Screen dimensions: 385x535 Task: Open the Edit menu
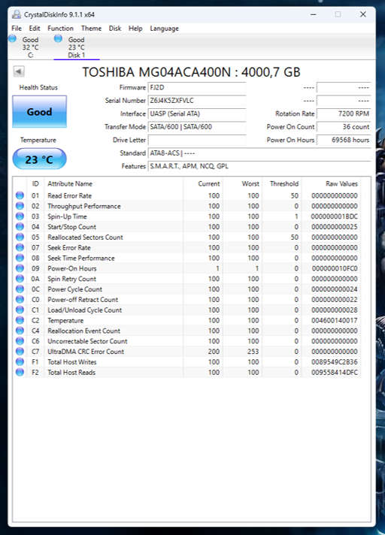(x=35, y=29)
